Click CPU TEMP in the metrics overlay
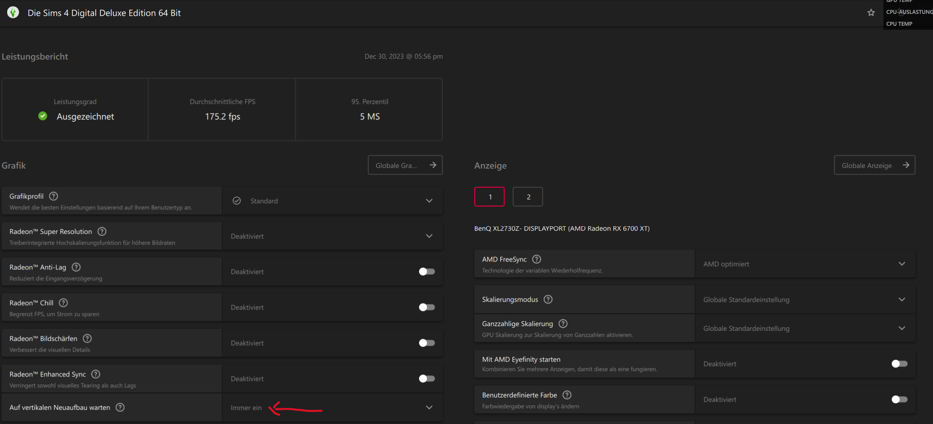Viewport: 933px width, 424px height. coord(899,24)
